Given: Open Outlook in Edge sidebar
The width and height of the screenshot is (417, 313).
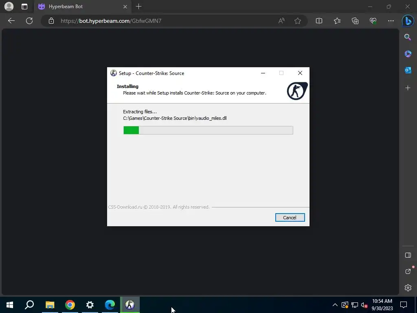Looking at the screenshot, I should pos(408,70).
